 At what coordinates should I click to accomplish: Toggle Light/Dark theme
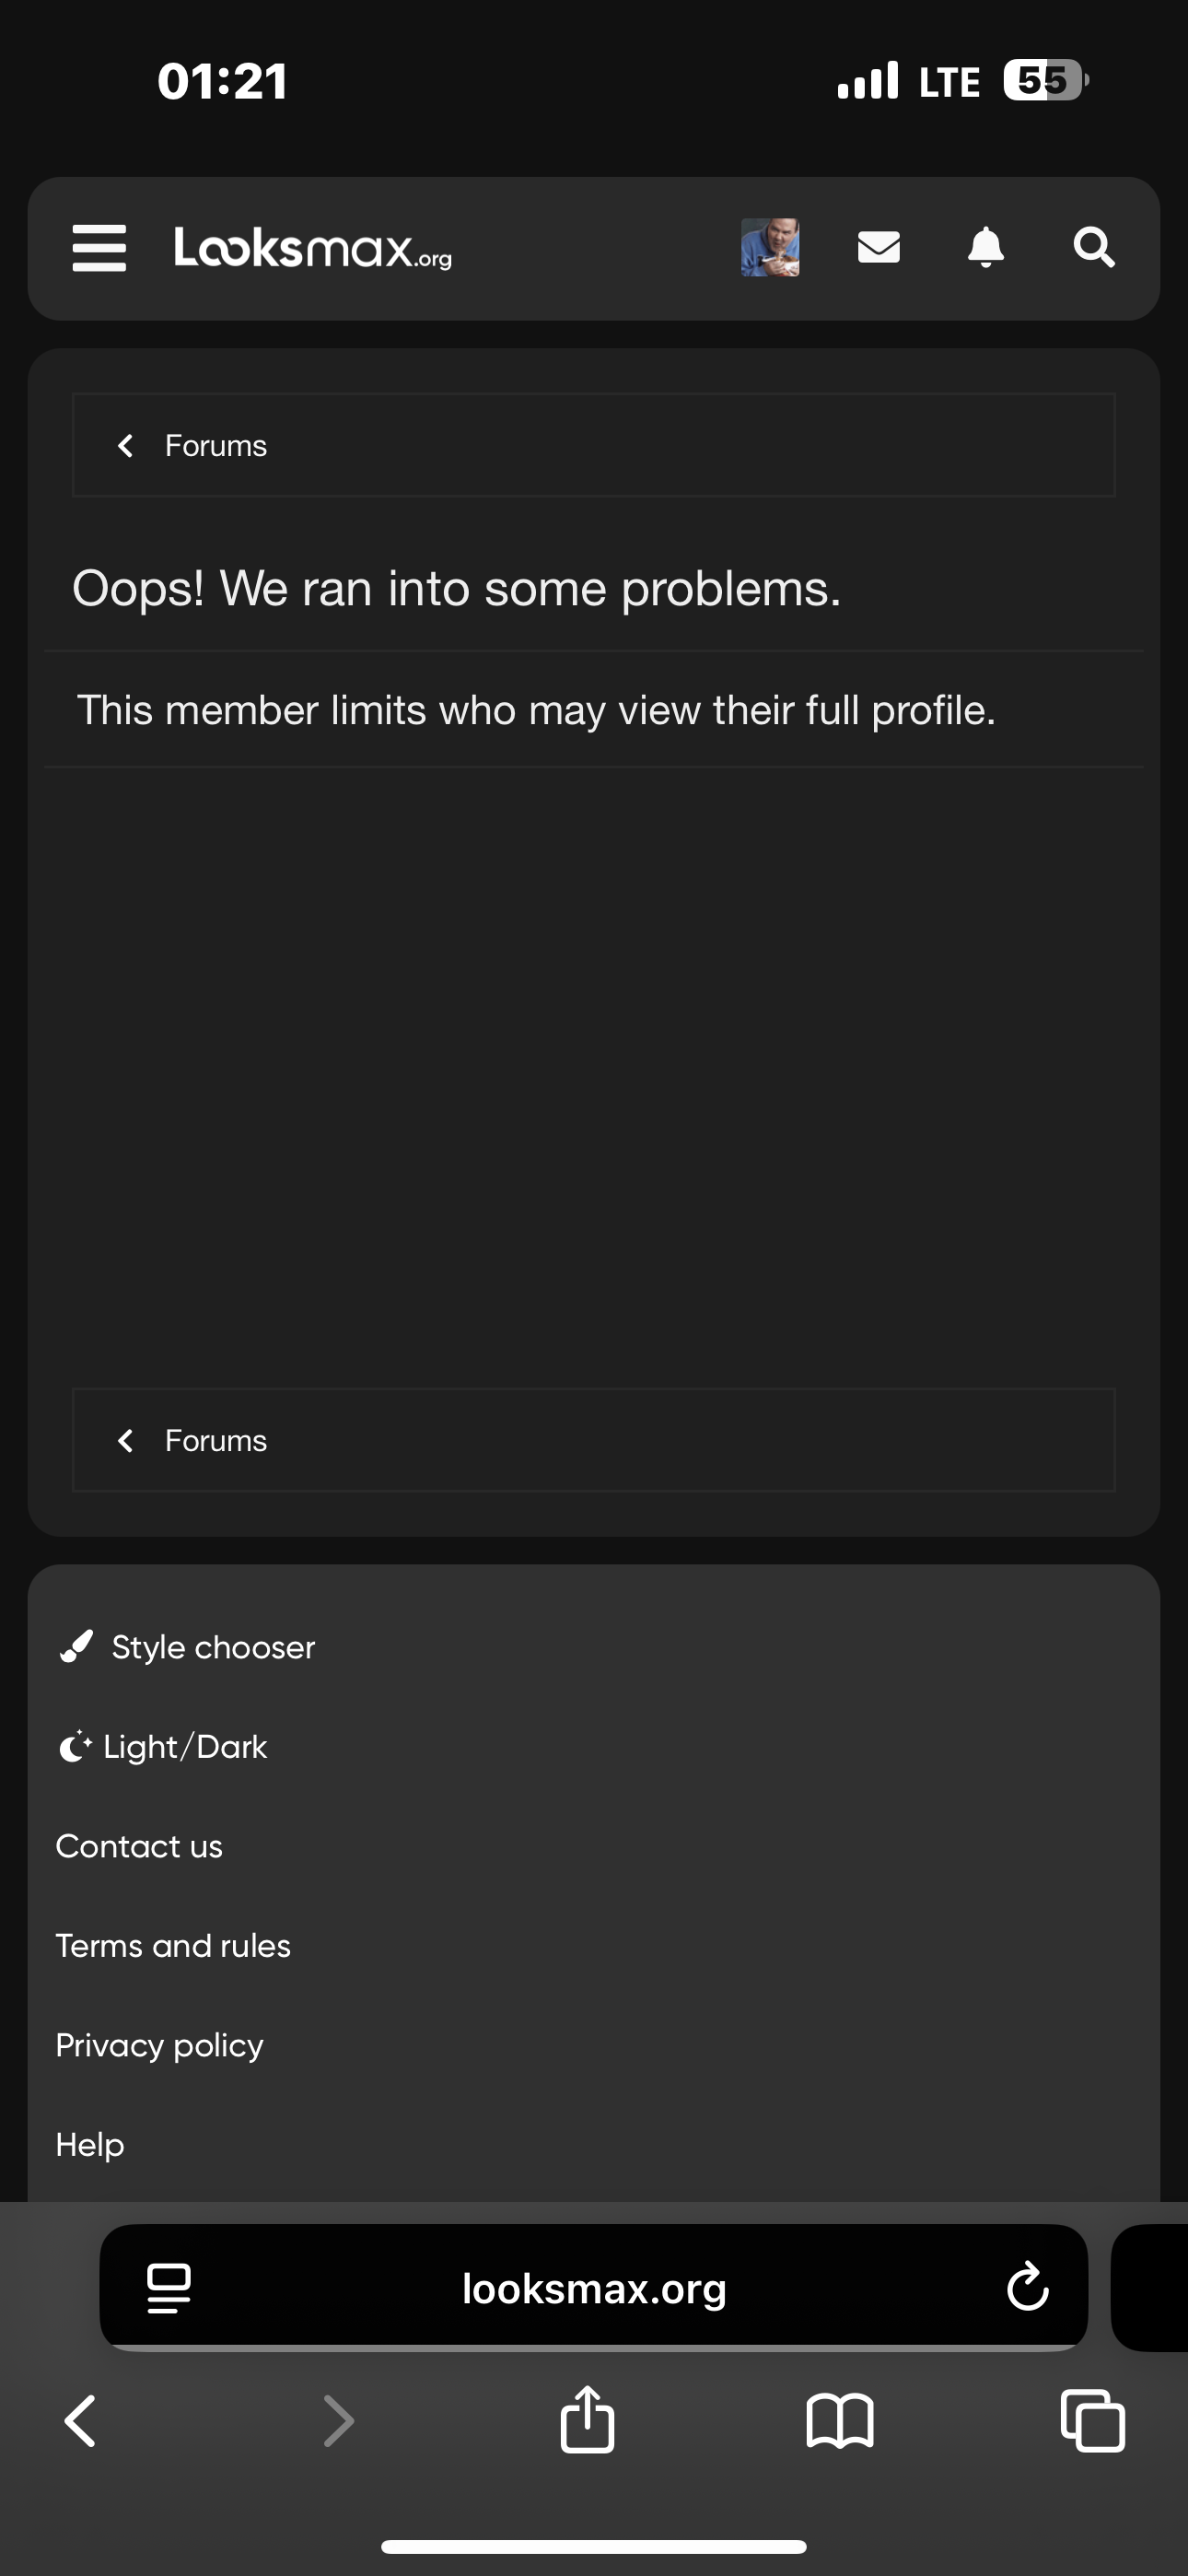[x=184, y=1747]
